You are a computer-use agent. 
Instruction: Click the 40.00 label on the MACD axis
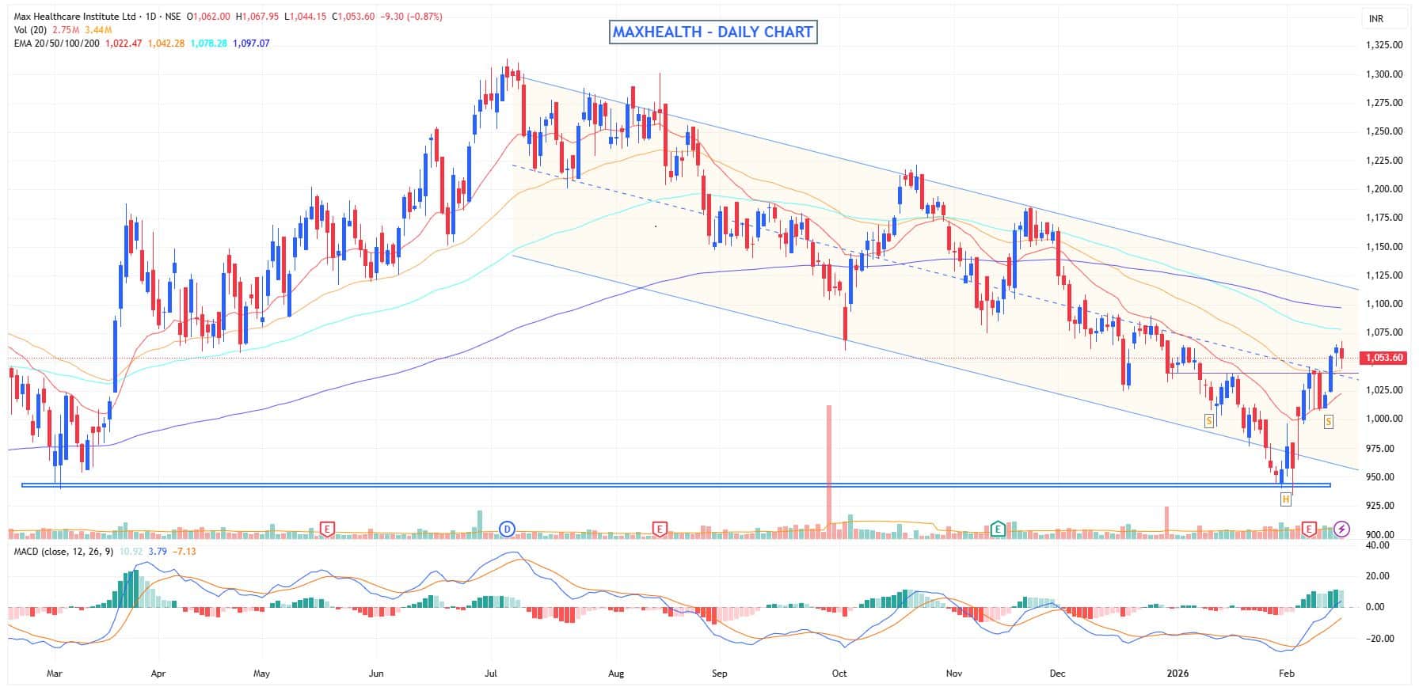tap(1379, 545)
